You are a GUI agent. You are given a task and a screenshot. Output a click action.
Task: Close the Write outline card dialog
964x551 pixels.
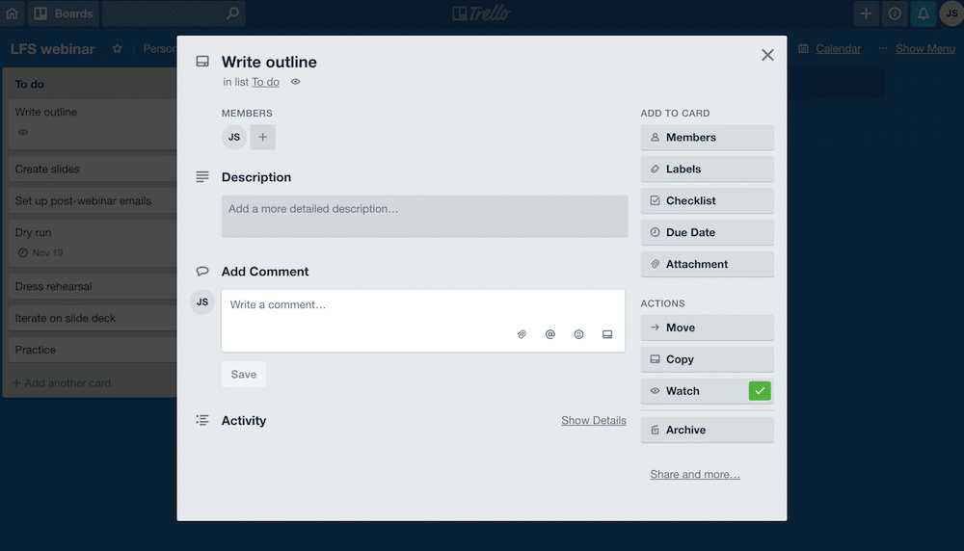click(x=767, y=55)
